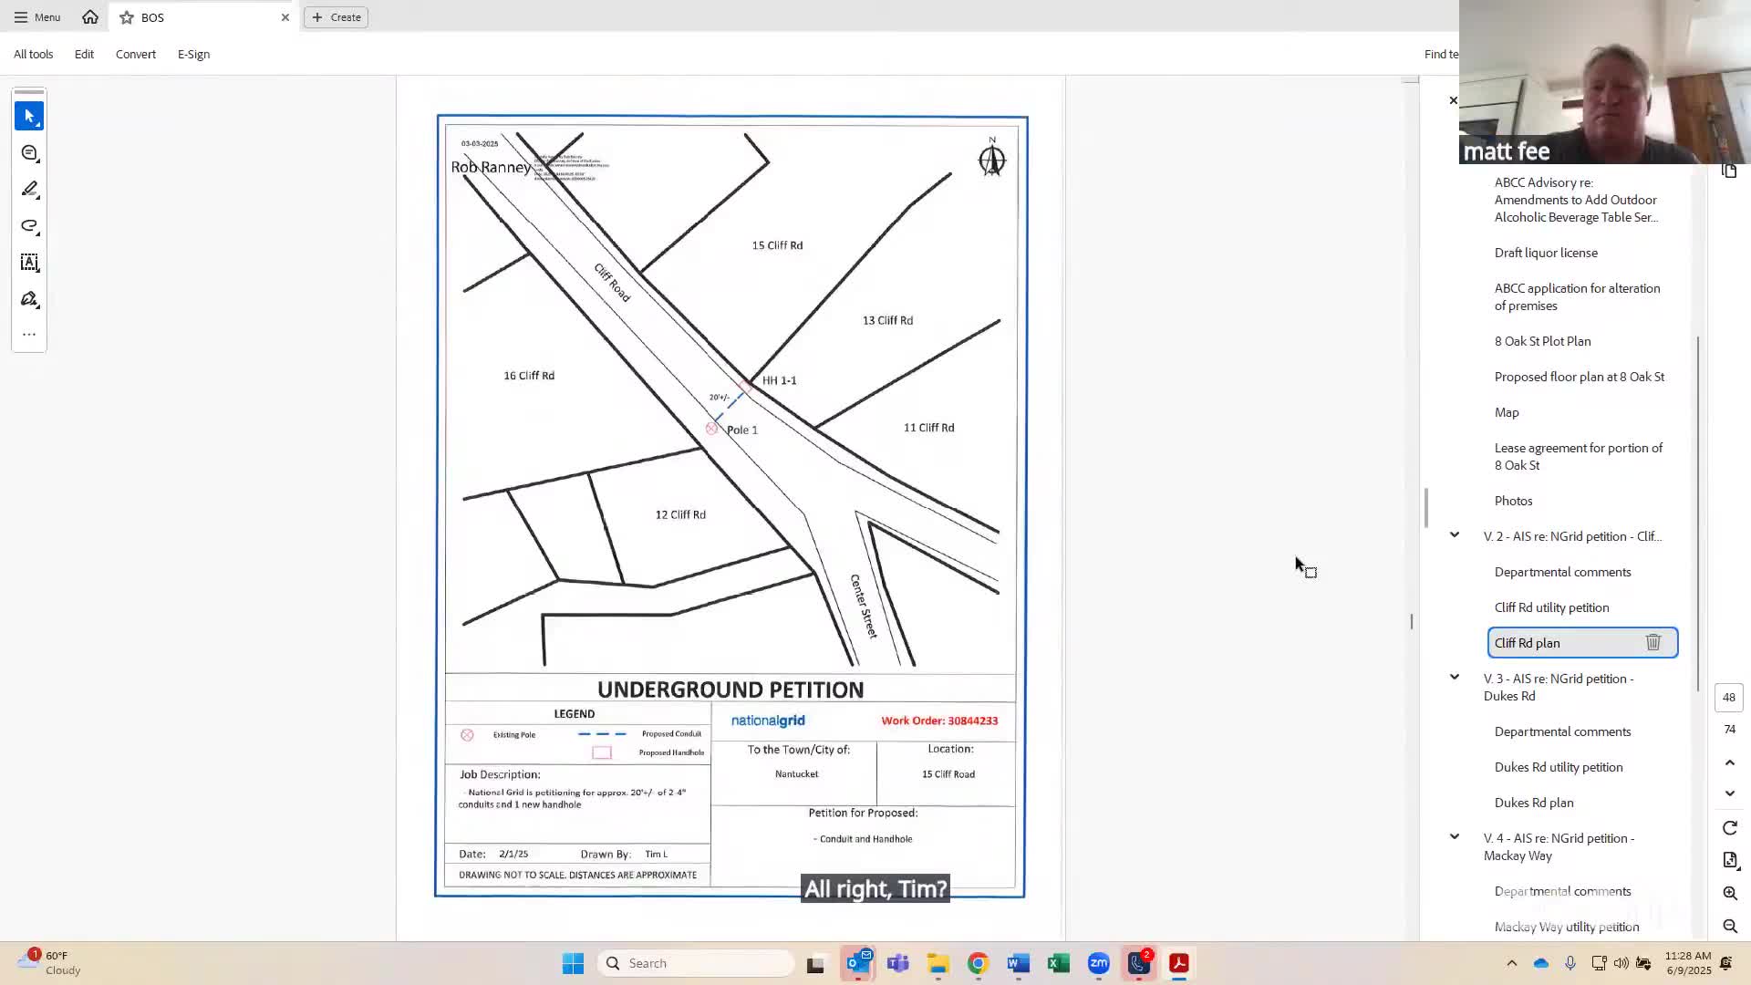The image size is (1751, 985).
Task: Collapse the V. 4 NGrid petition Mackay Way bookmark
Action: click(1455, 837)
